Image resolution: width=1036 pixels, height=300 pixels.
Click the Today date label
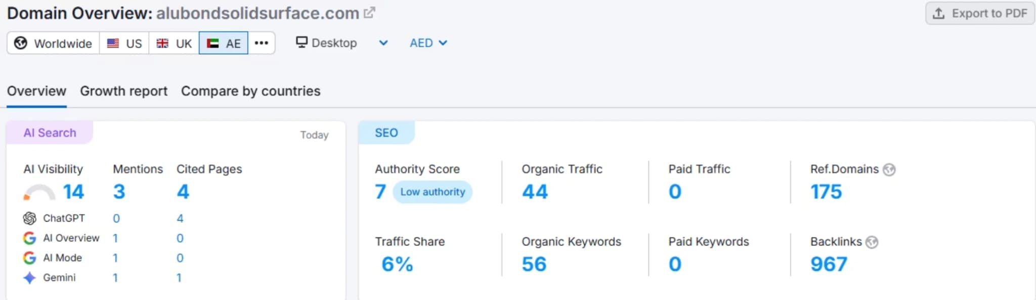(314, 135)
